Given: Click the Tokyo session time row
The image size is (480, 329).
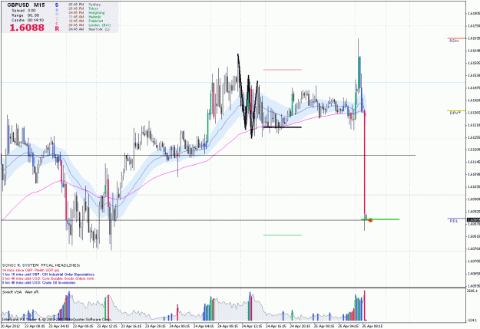Looking at the screenshot, I should (x=83, y=8).
